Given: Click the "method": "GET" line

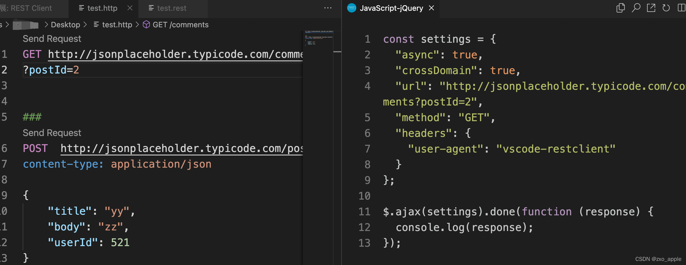Looking at the screenshot, I should 445,117.
